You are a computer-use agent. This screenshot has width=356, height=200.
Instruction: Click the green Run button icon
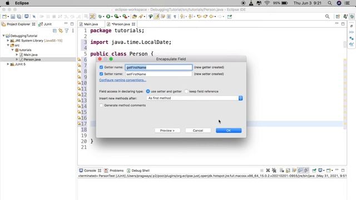108,16
